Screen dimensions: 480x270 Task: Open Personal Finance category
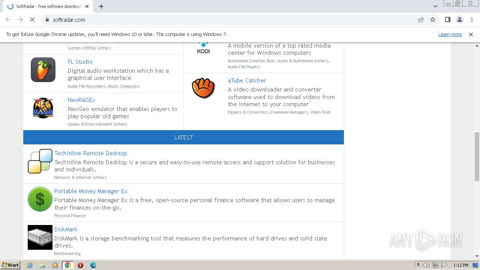70,216
